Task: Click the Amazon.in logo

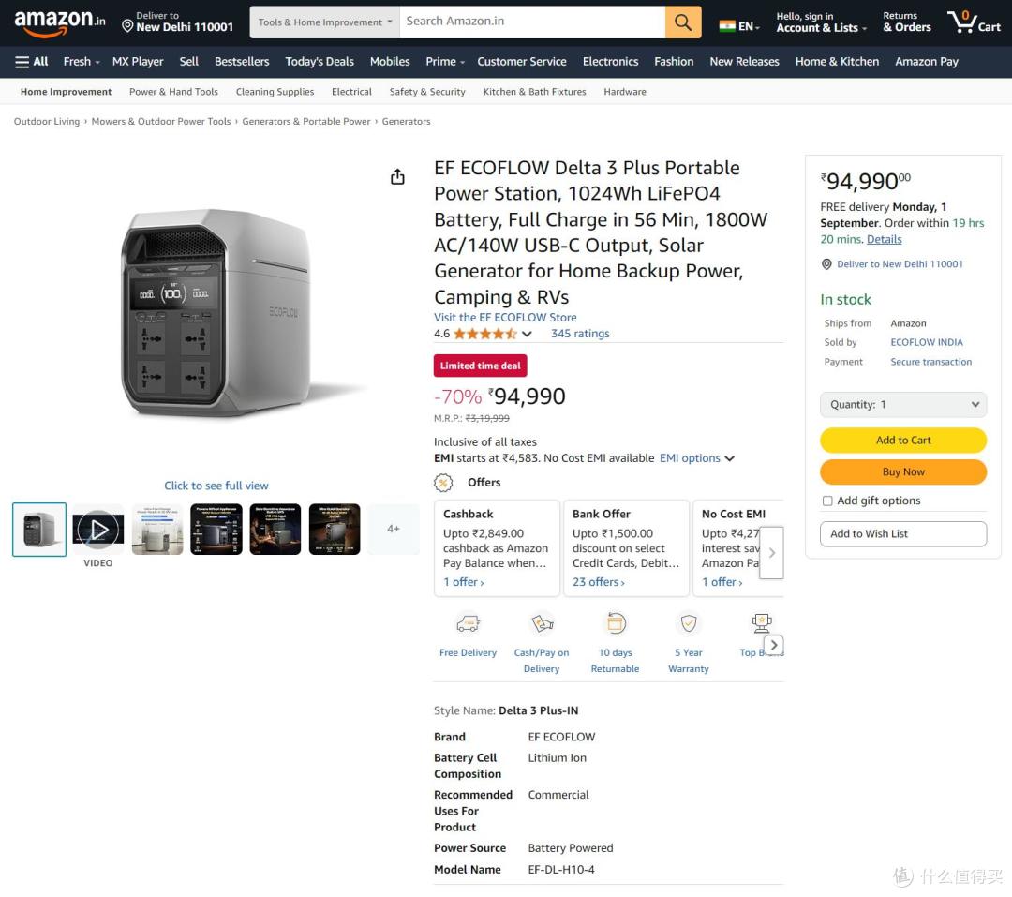Action: tap(59, 22)
